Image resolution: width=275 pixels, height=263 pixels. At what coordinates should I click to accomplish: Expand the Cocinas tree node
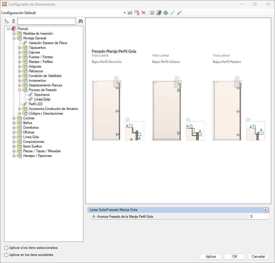coord(14,118)
